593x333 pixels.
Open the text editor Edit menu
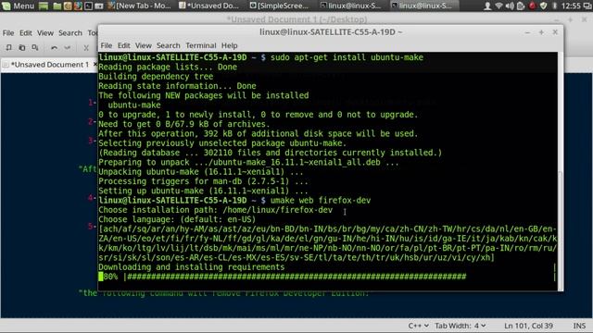[x=25, y=33]
